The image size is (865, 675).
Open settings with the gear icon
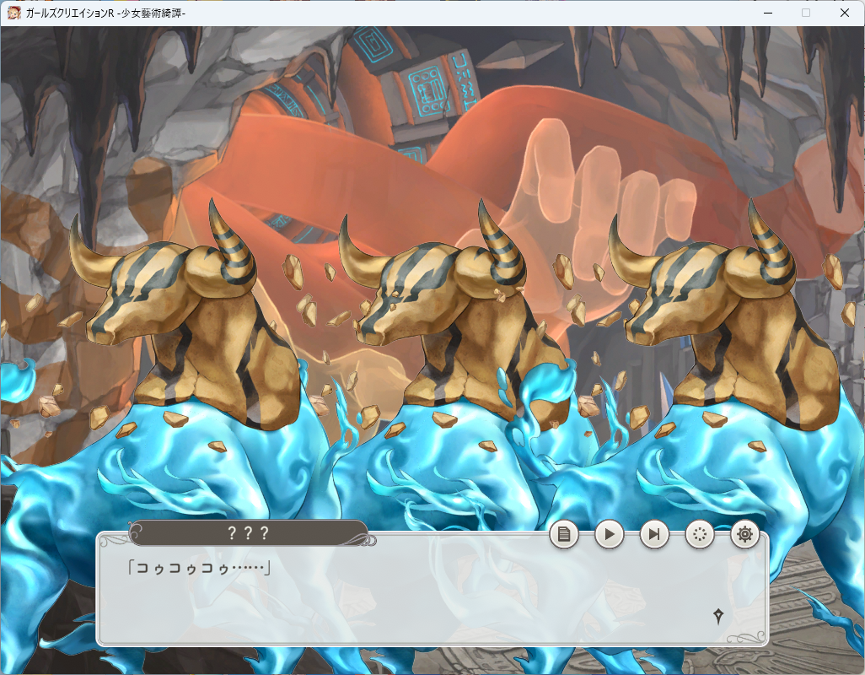click(744, 534)
